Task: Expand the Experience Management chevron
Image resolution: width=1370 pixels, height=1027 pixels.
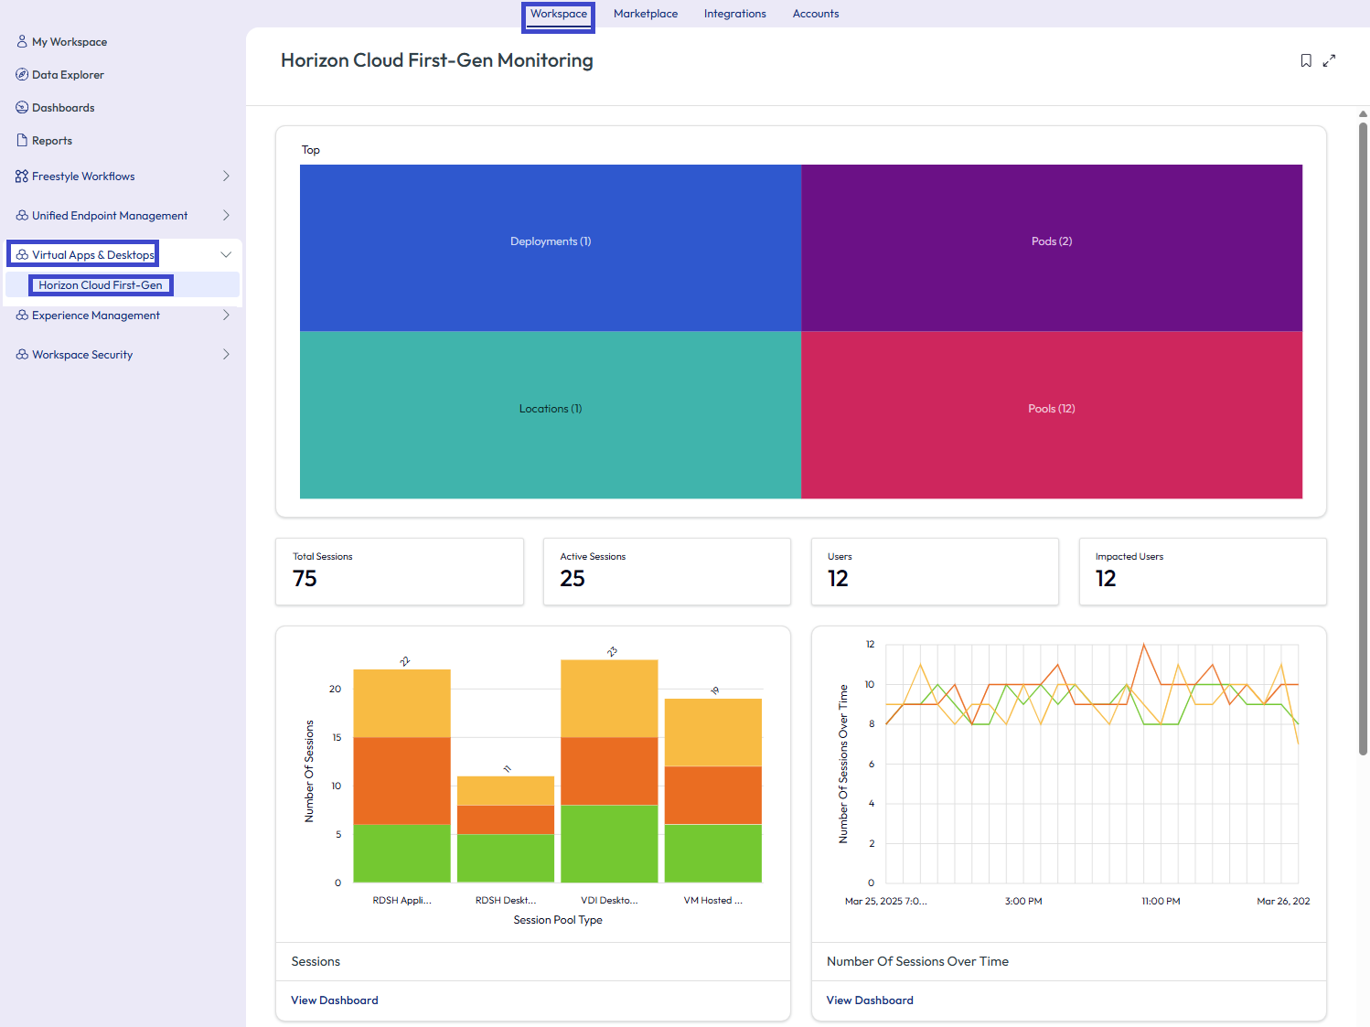Action: [x=226, y=315]
